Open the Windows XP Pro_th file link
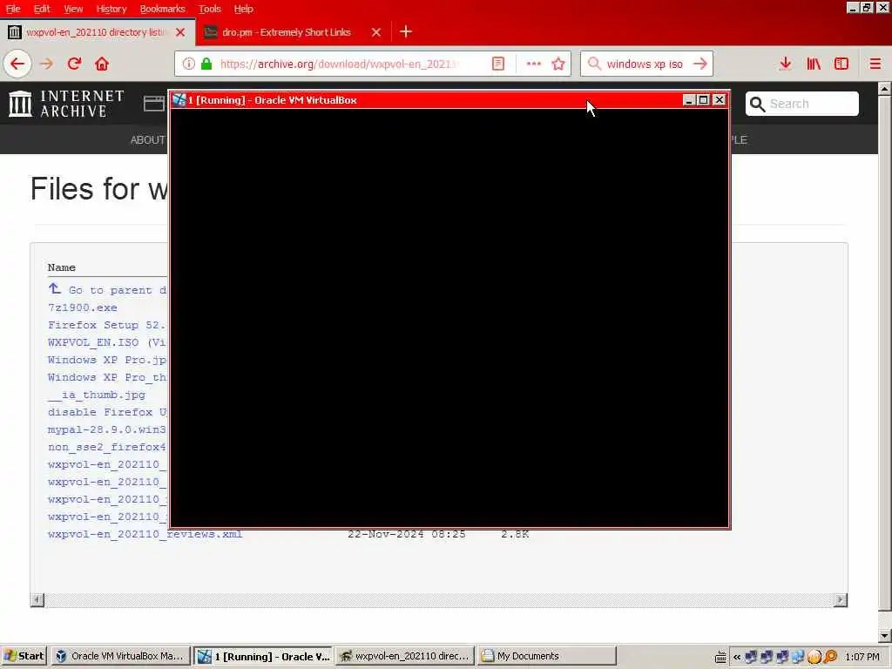Viewport: 892px width, 669px height. click(x=107, y=377)
